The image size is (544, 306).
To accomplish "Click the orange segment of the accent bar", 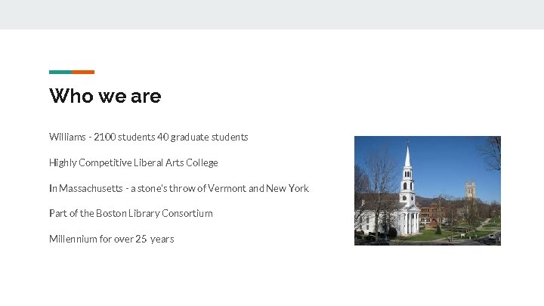I will pos(83,73).
